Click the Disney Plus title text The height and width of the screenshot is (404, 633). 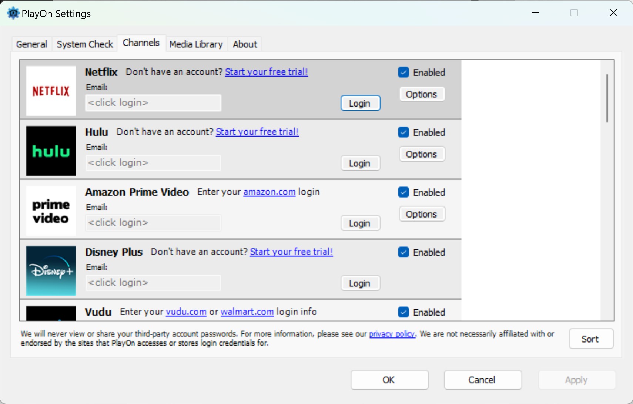coord(114,252)
